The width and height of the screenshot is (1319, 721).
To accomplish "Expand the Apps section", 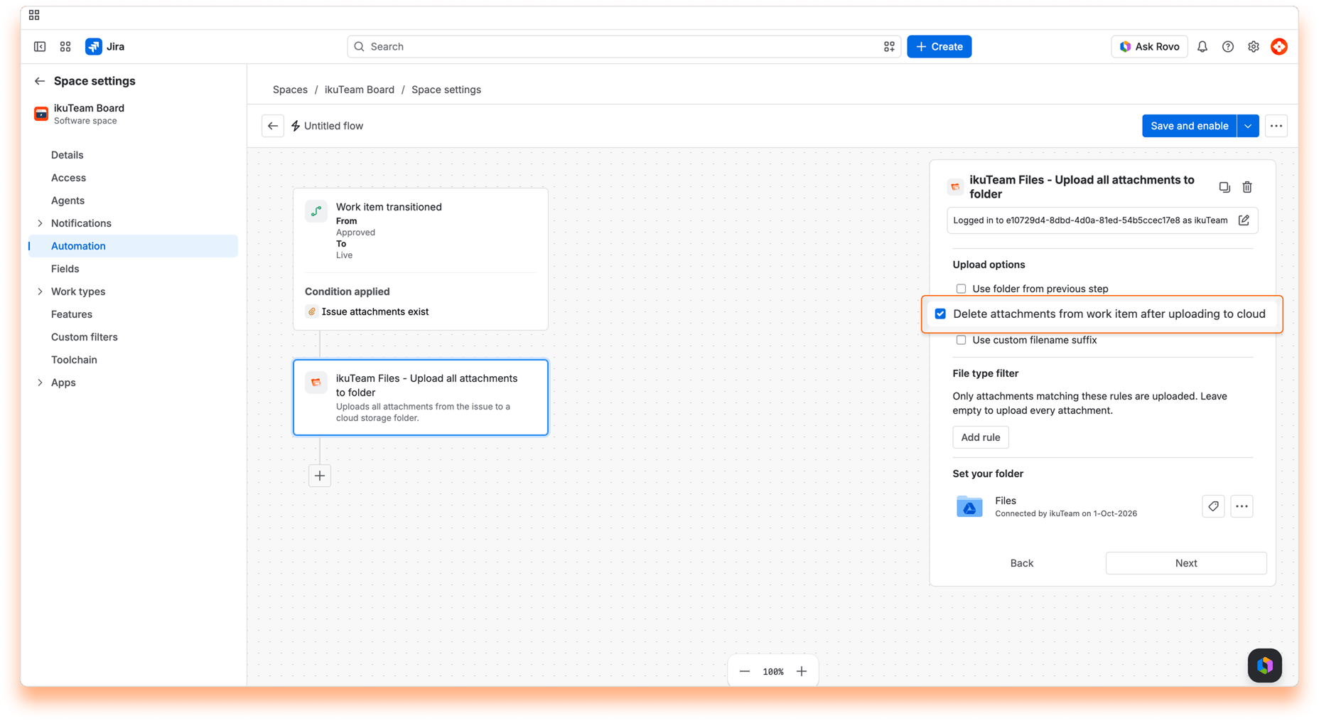I will point(40,383).
